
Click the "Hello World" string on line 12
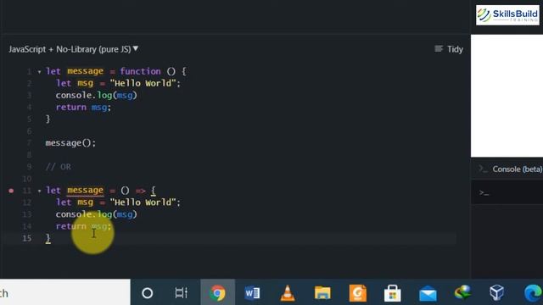(143, 202)
